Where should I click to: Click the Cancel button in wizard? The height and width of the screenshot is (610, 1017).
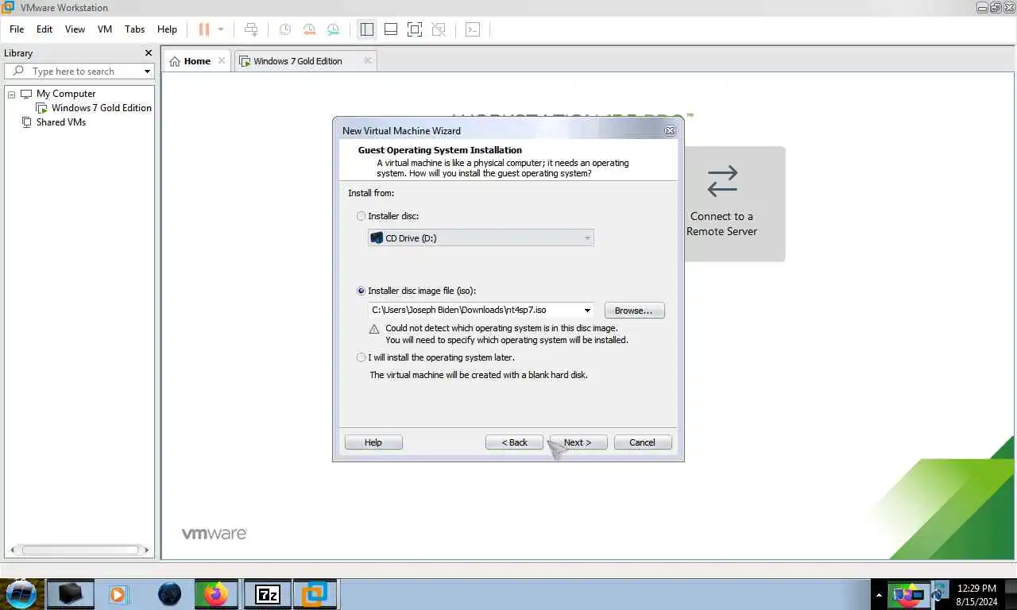[642, 442]
